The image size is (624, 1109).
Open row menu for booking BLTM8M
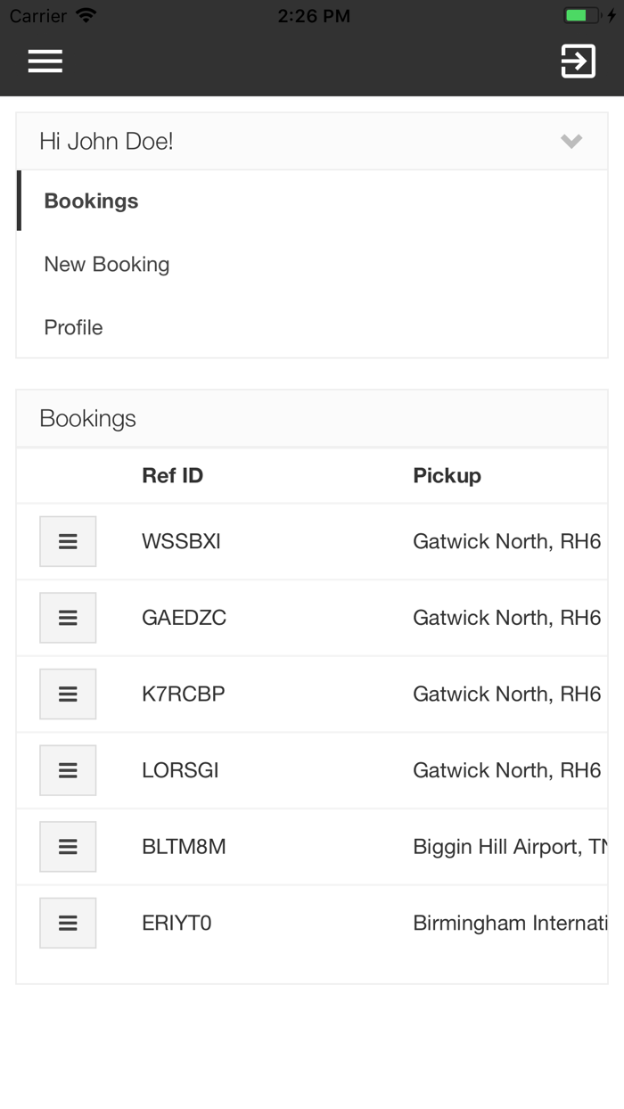68,847
